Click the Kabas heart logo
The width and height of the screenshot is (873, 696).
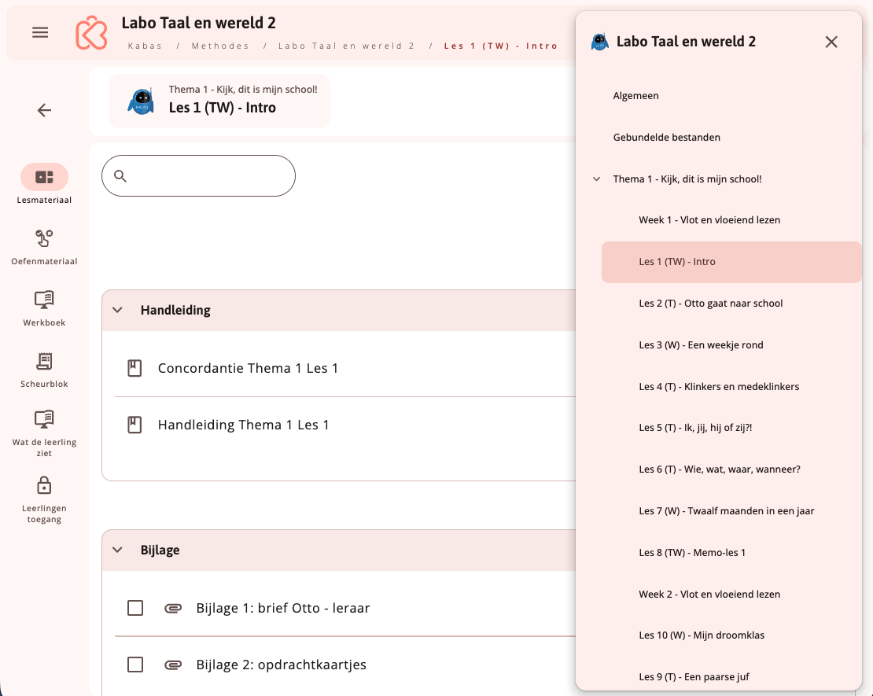click(x=91, y=33)
